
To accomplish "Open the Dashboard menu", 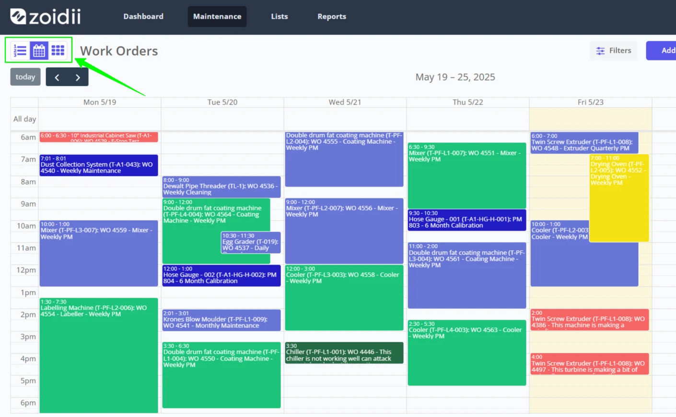I will (x=143, y=16).
